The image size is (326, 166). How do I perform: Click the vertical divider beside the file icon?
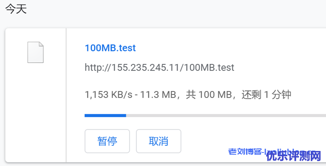66,94
